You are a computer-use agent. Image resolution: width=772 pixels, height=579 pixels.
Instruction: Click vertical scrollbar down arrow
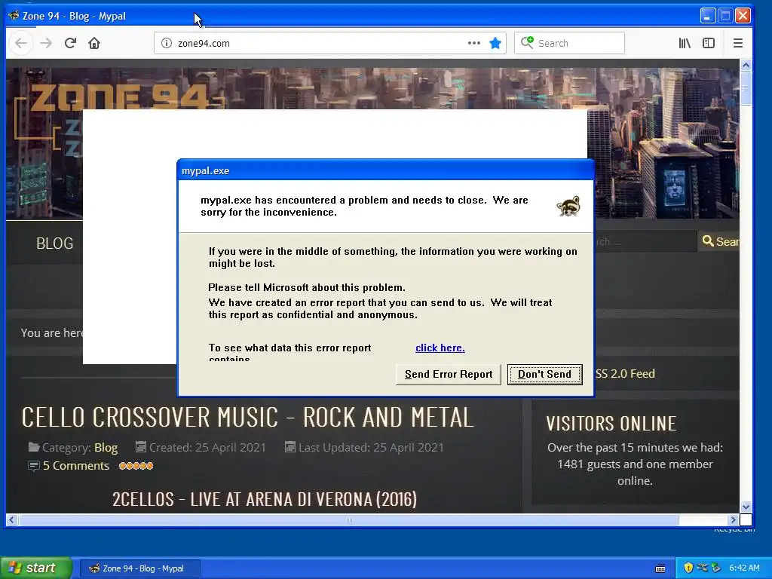746,507
